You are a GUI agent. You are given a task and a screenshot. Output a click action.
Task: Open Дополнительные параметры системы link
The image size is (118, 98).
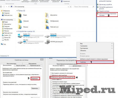[108, 14]
